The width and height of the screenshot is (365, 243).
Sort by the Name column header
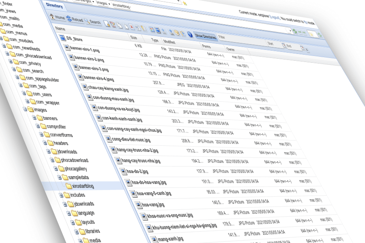60,29
